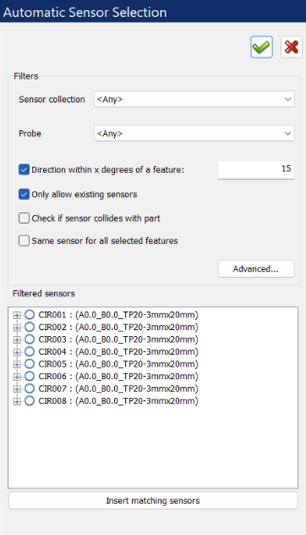Click the degrees input field showing 15
The width and height of the screenshot is (306, 535).
pos(256,169)
